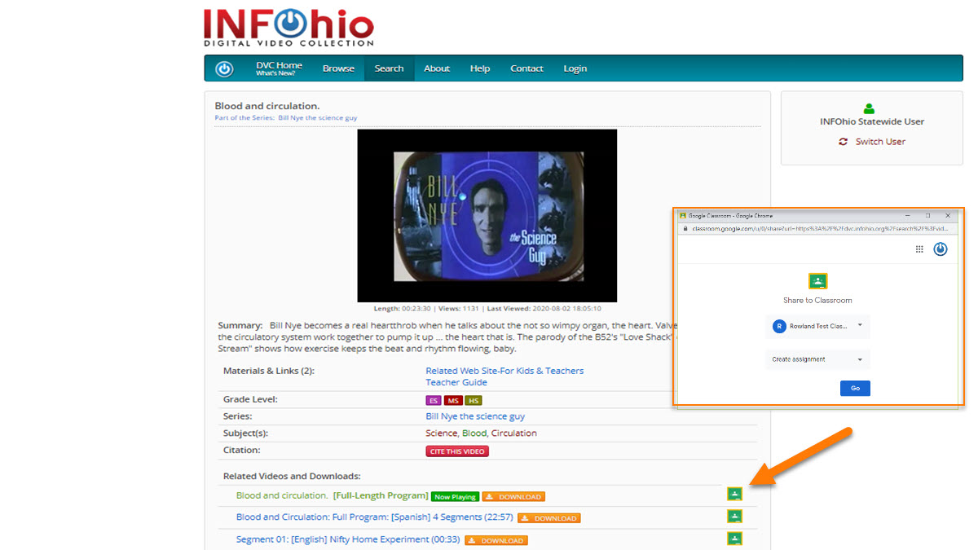This screenshot has width=978, height=550.
Task: Open Related Web Site-For Kids & Teachers
Action: [504, 371]
